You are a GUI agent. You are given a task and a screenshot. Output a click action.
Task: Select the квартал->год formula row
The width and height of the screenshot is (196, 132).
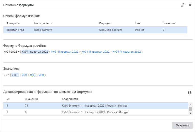click(x=95, y=30)
